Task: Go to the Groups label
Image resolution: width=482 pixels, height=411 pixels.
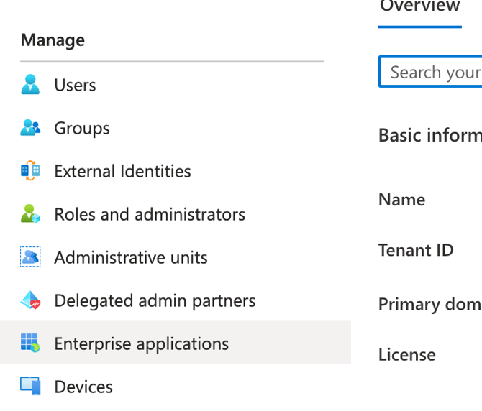Action: pos(82,128)
